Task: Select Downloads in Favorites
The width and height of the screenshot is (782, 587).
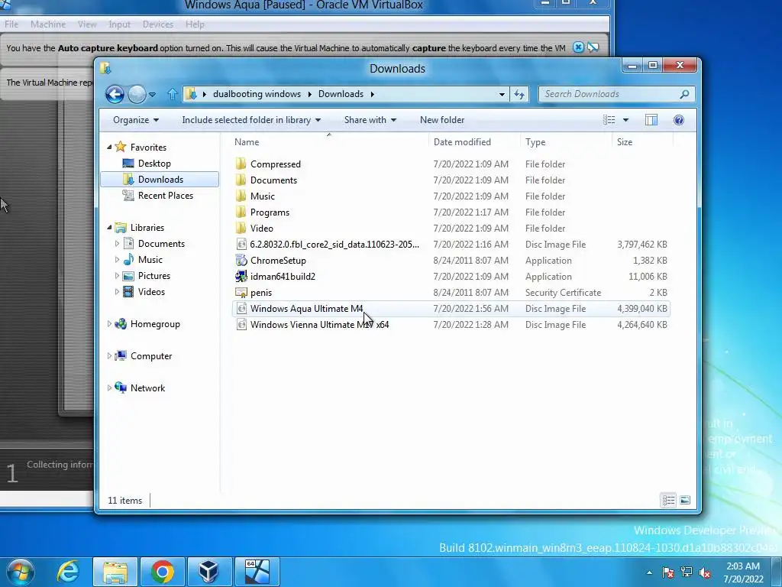Action: [x=160, y=179]
